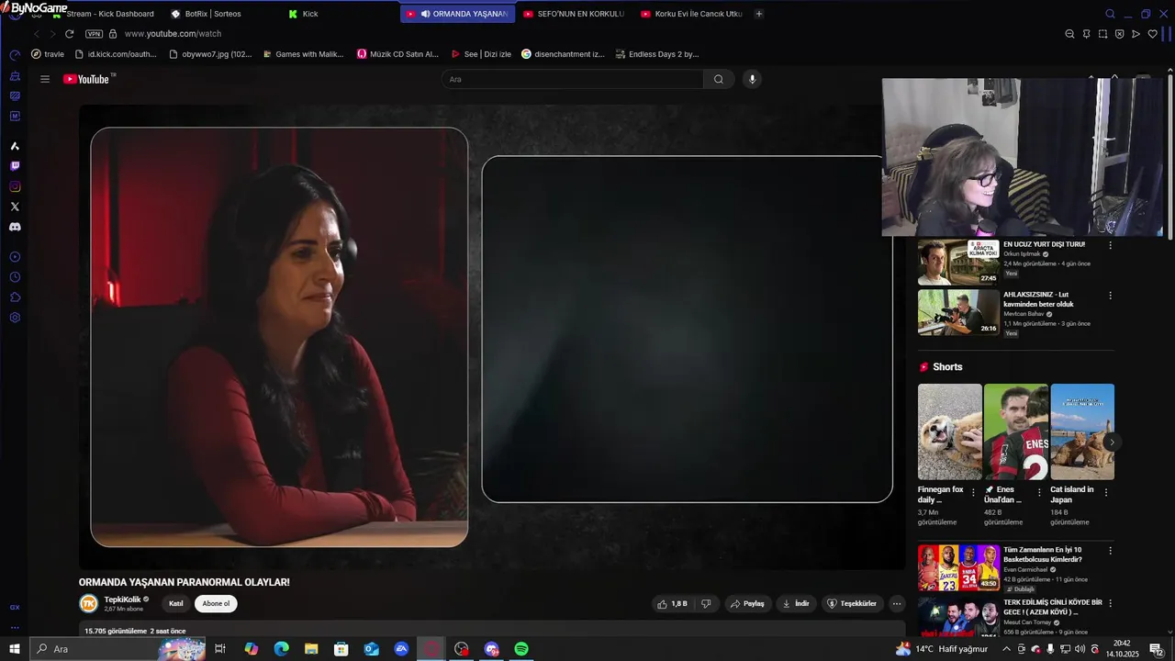Toggle the VPN badge in address bar
The width and height of the screenshot is (1175, 661).
coord(94,34)
